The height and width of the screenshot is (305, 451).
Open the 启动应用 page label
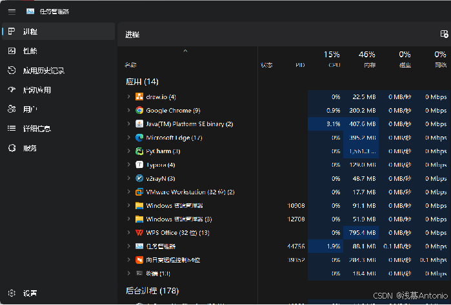click(x=37, y=90)
